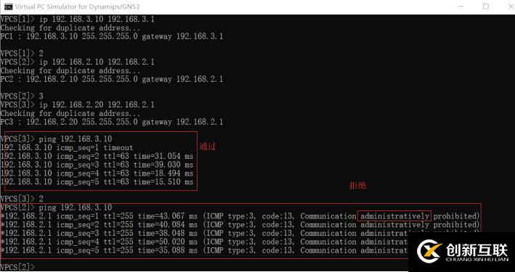Image resolution: width=515 pixels, height=272 pixels.
Task: Click the time=43.067 ms prohibited reply line
Action: coord(240,216)
